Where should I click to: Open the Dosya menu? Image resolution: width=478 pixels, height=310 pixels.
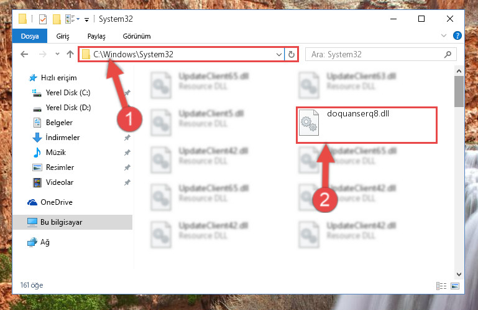(30, 36)
